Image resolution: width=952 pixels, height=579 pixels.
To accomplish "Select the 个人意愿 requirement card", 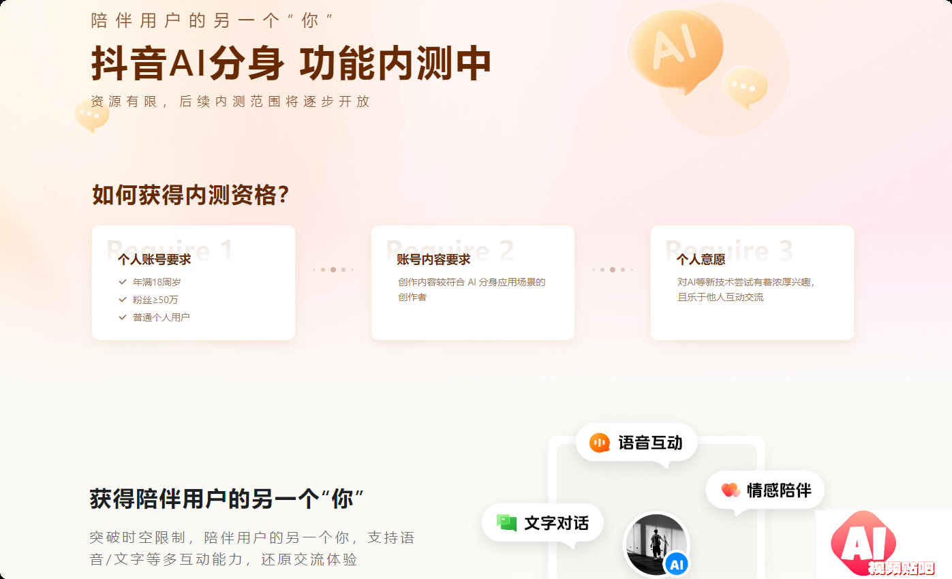I will [x=752, y=283].
